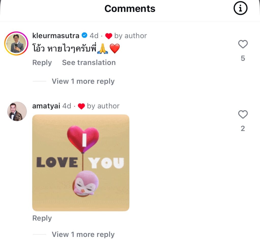260x247 pixels.
Task: Like amatyai's GIF comment with the heart
Action: [x=243, y=115]
